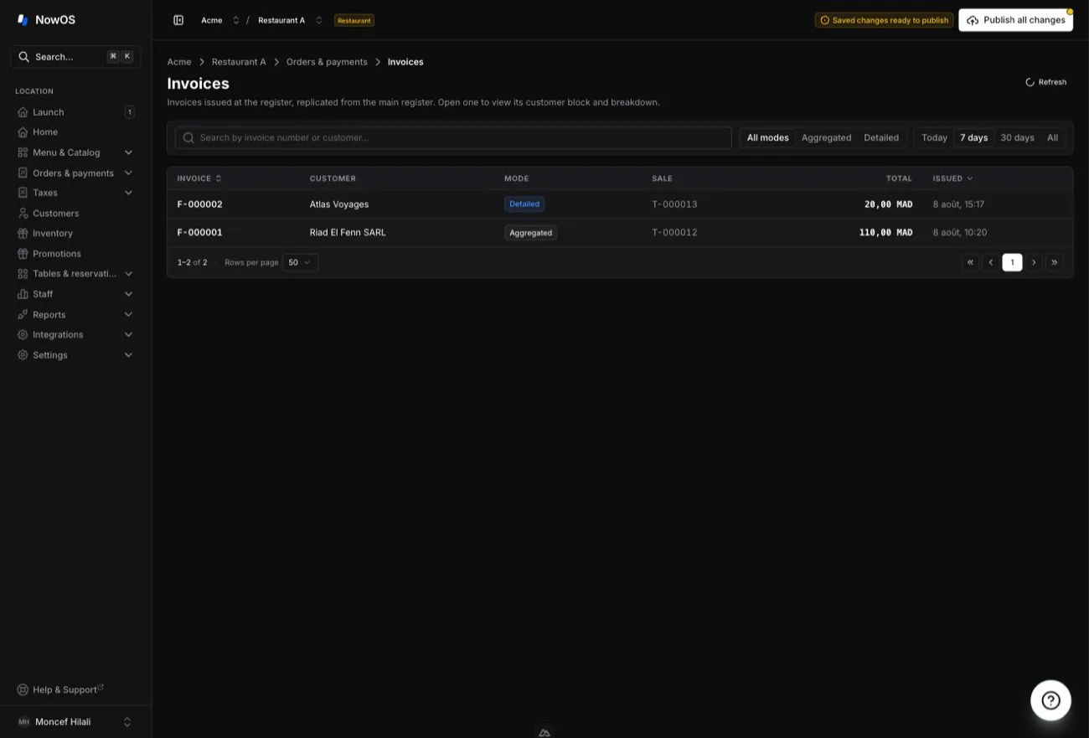Click the Home icon in sidebar
Image resolution: width=1089 pixels, height=738 pixels.
[23, 132]
